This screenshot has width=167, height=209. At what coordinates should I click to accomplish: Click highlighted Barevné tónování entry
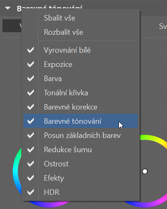(x=81, y=121)
